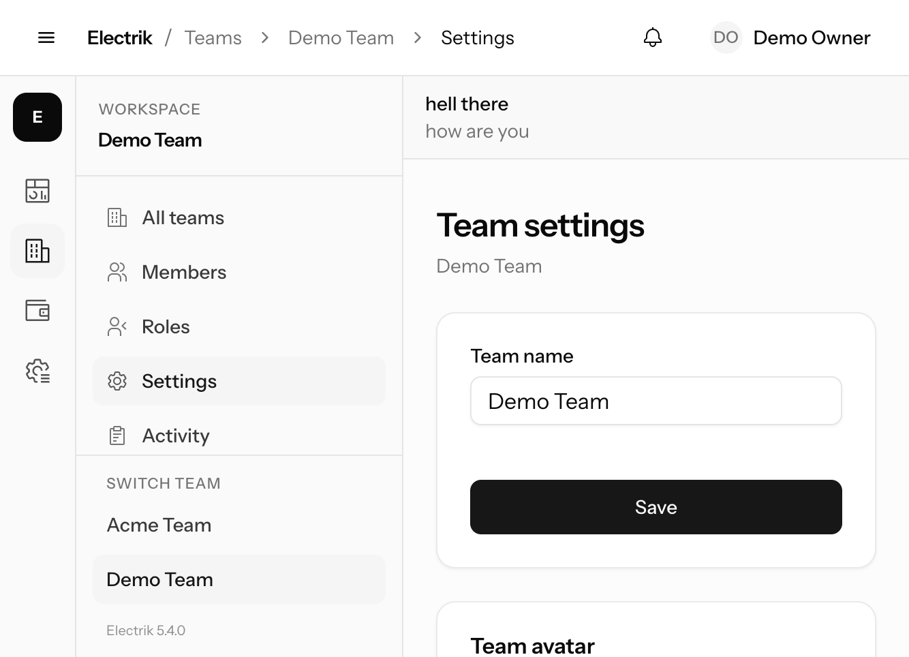Open the Members page
The image size is (909, 657).
click(239, 272)
